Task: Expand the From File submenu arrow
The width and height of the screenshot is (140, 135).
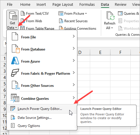Action: pyautogui.click(x=74, y=36)
